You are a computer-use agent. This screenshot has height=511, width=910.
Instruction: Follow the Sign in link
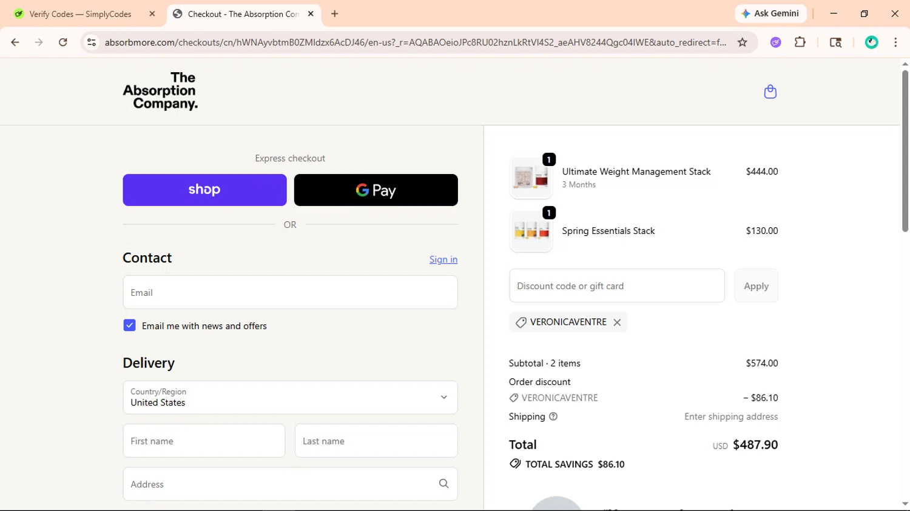click(x=443, y=259)
